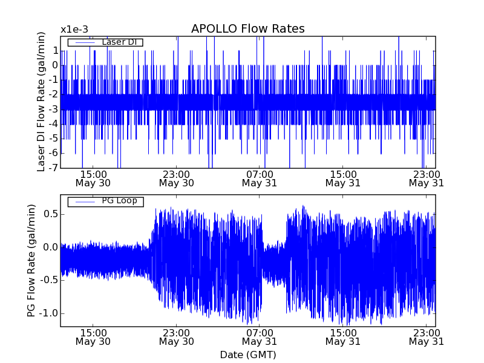The image size is (484, 363).
Task: Click the 0.0 y-axis tick on PG Loop plot
Action: point(50,247)
